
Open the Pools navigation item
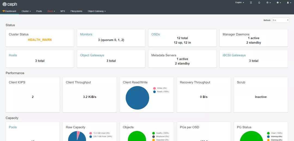click(x=39, y=11)
